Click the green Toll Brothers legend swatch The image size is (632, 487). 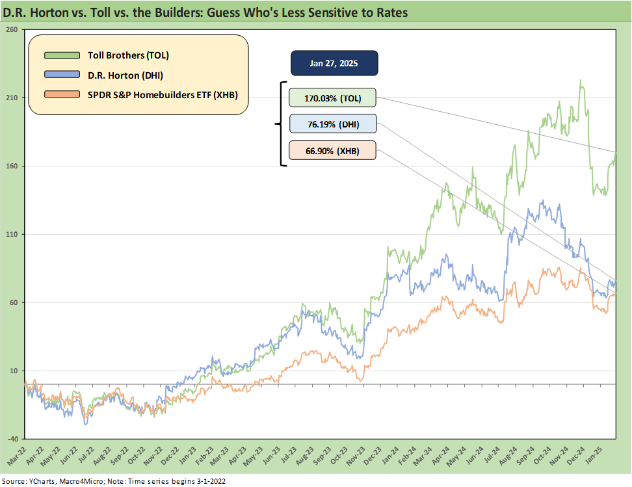(62, 56)
